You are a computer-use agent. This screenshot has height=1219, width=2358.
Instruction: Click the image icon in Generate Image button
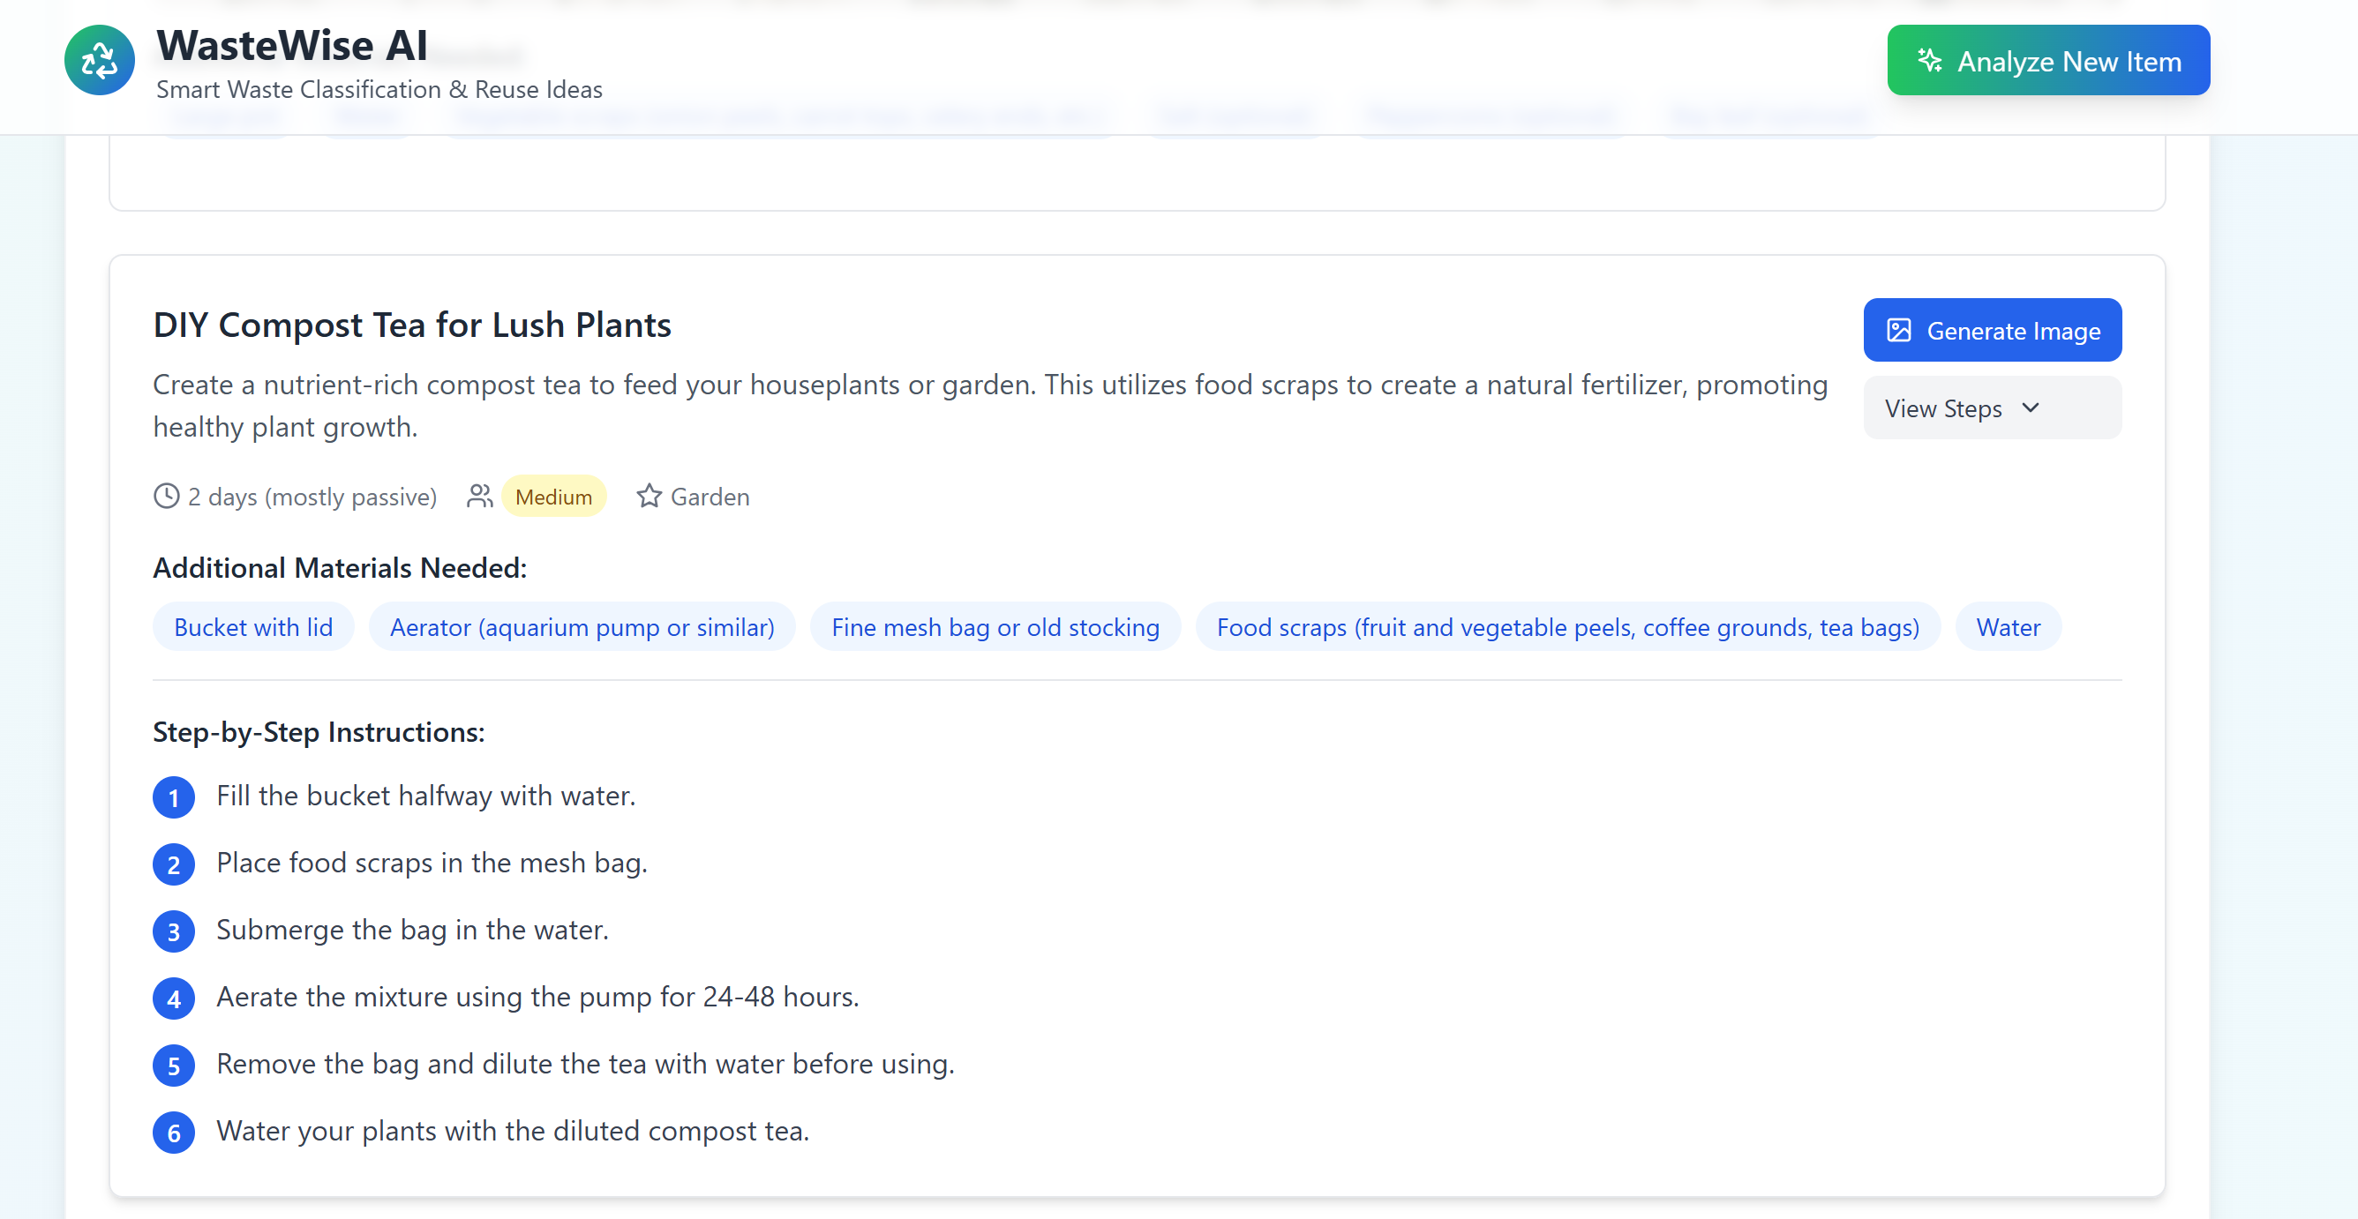(1898, 331)
